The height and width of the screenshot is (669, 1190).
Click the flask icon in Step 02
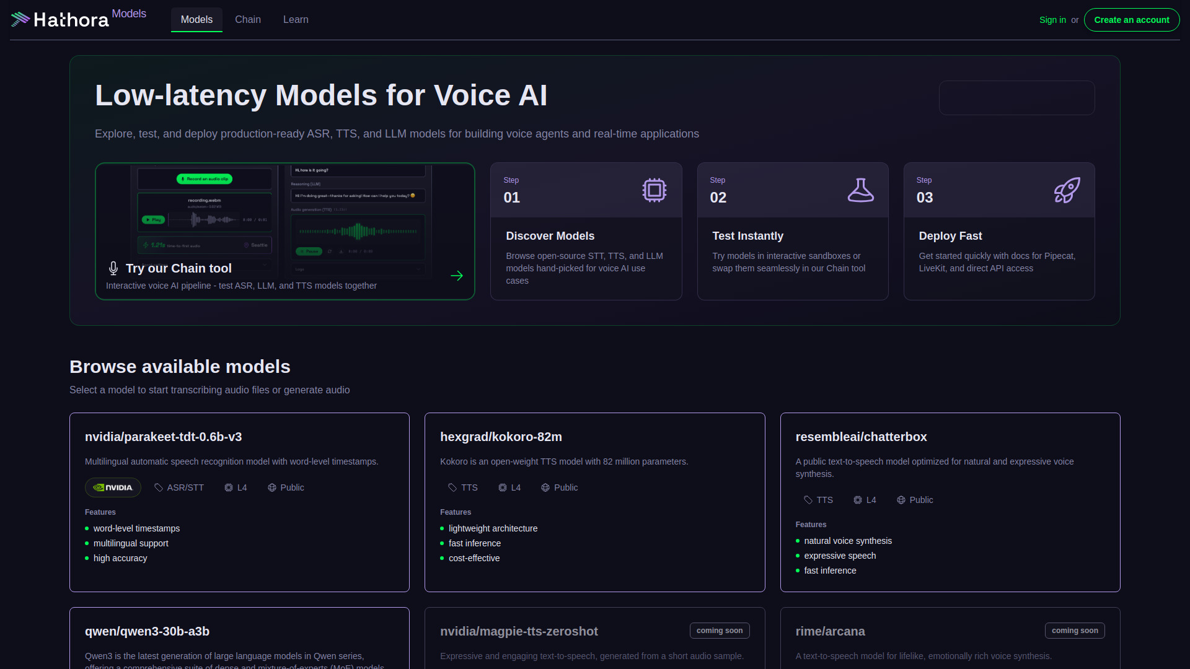[x=860, y=190]
